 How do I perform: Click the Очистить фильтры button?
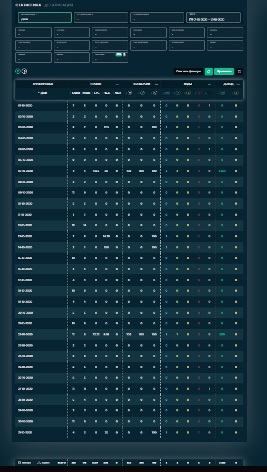[x=188, y=72]
